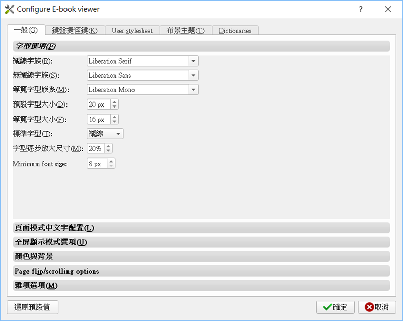Confirm with the 確定 button
This screenshot has height=321, width=403.
tap(335, 307)
